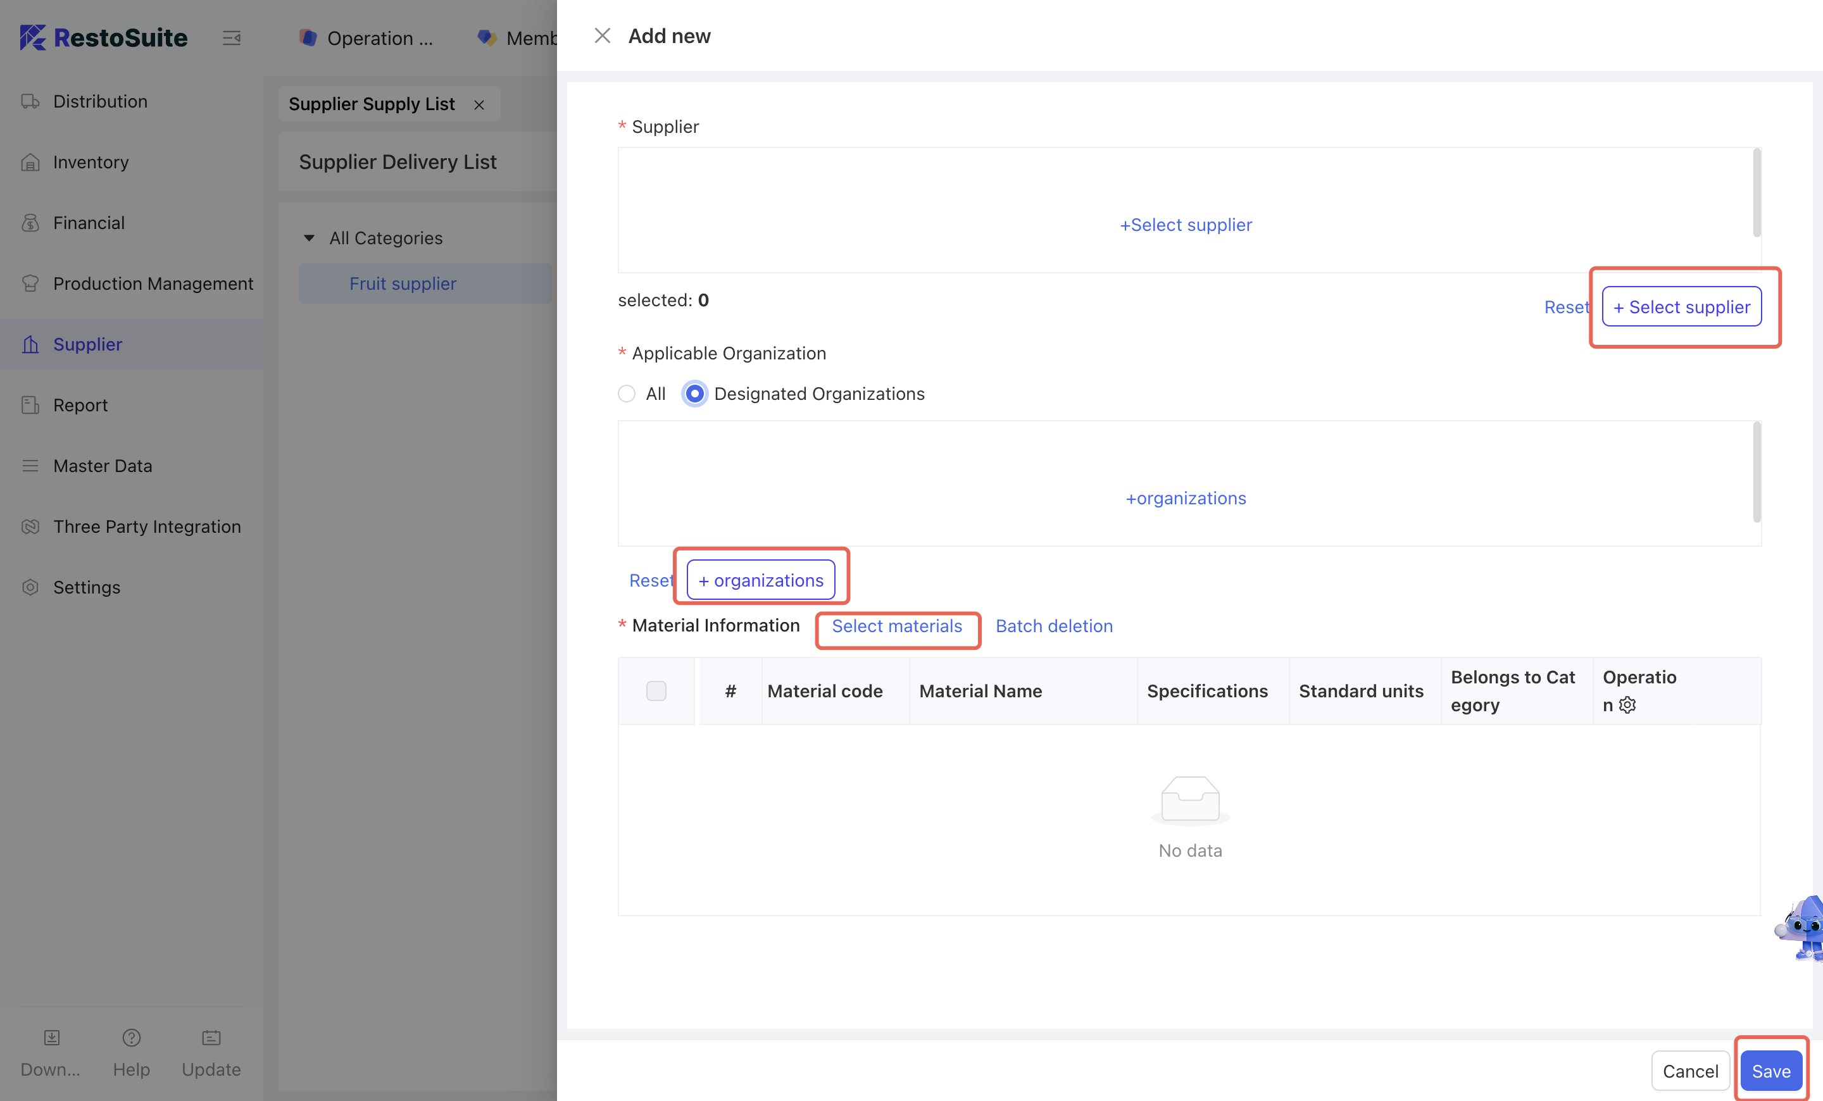Switch to the Supplier Supply List tab
1823x1101 pixels.
(x=372, y=104)
